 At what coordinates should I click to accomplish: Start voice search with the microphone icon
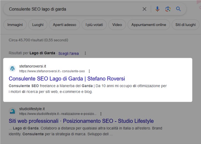click(x=157, y=9)
